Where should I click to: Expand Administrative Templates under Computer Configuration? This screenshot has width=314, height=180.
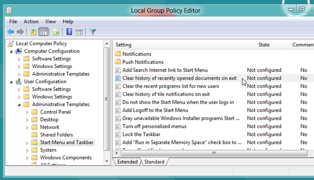pyautogui.click(x=19, y=75)
